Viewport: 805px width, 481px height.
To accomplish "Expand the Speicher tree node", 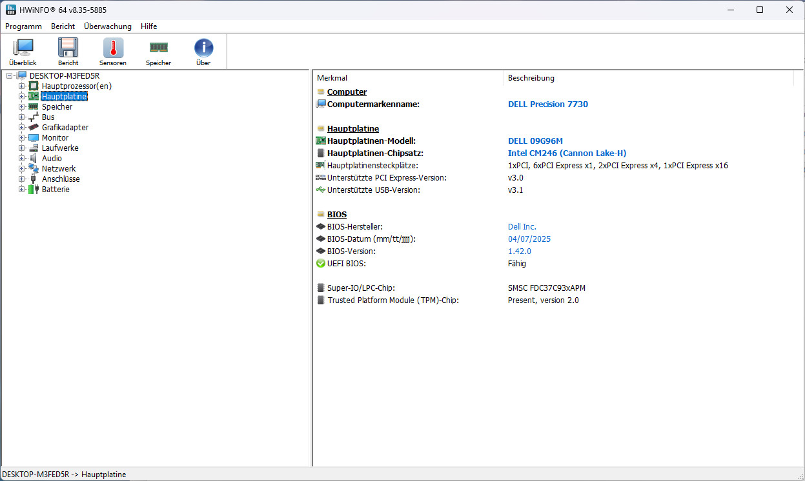I will (22, 107).
